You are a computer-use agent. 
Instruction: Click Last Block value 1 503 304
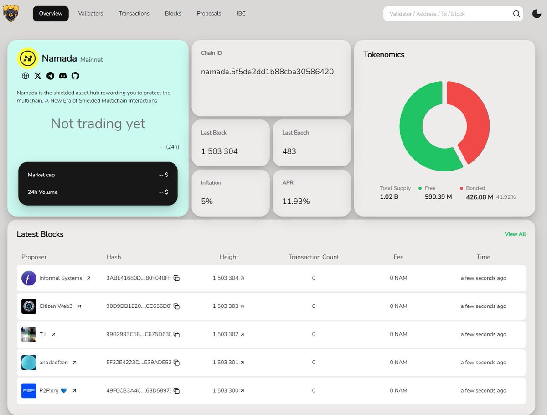click(x=219, y=151)
